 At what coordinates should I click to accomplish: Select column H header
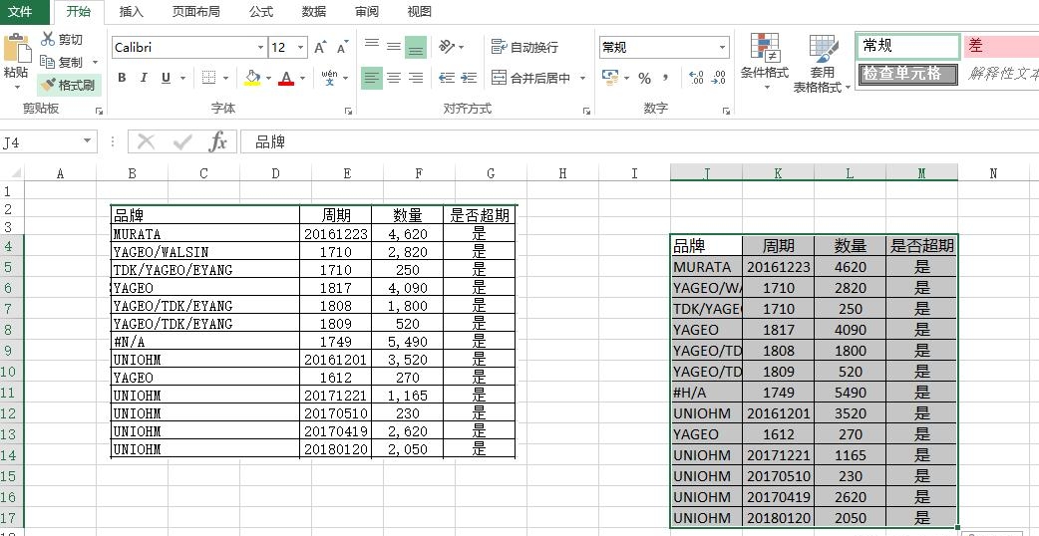[x=562, y=173]
